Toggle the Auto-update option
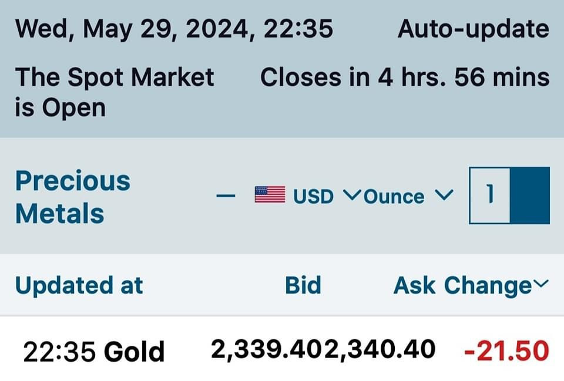The width and height of the screenshot is (564, 381). (x=473, y=29)
